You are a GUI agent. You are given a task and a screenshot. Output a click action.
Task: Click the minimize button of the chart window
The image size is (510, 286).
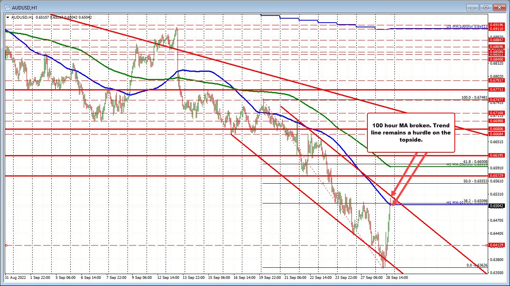[472, 7]
